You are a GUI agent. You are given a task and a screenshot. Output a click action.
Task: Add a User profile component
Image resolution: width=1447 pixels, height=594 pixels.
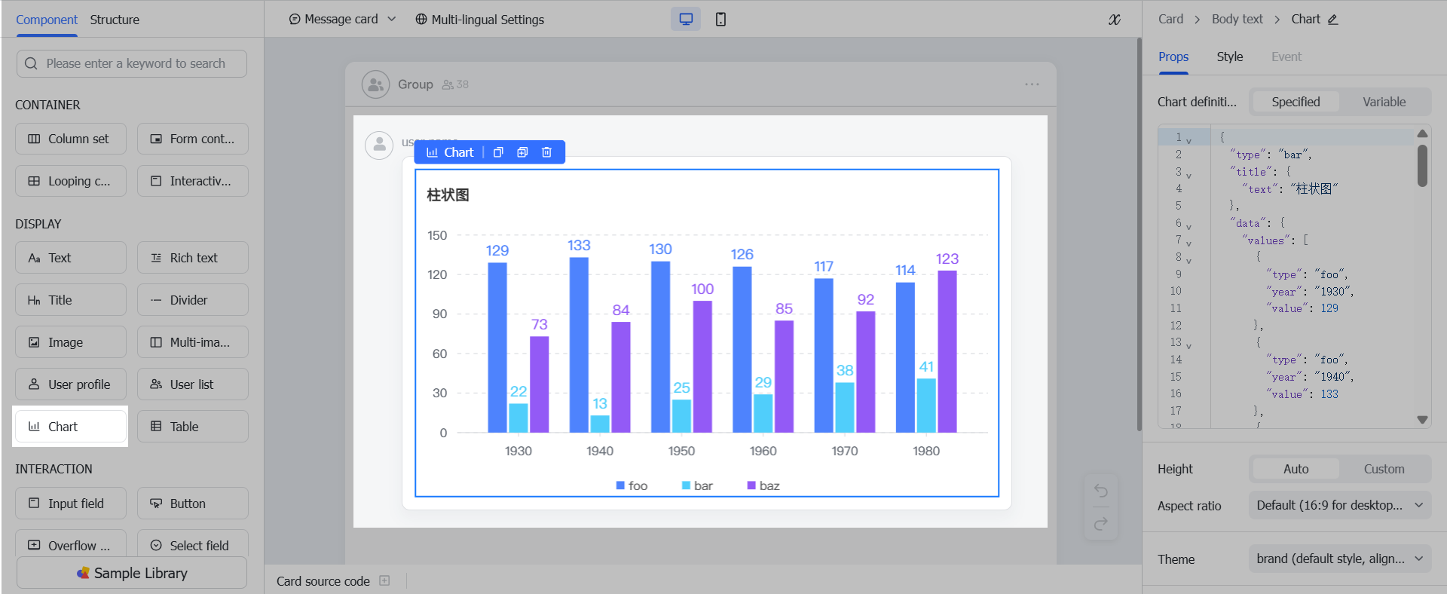click(x=71, y=384)
